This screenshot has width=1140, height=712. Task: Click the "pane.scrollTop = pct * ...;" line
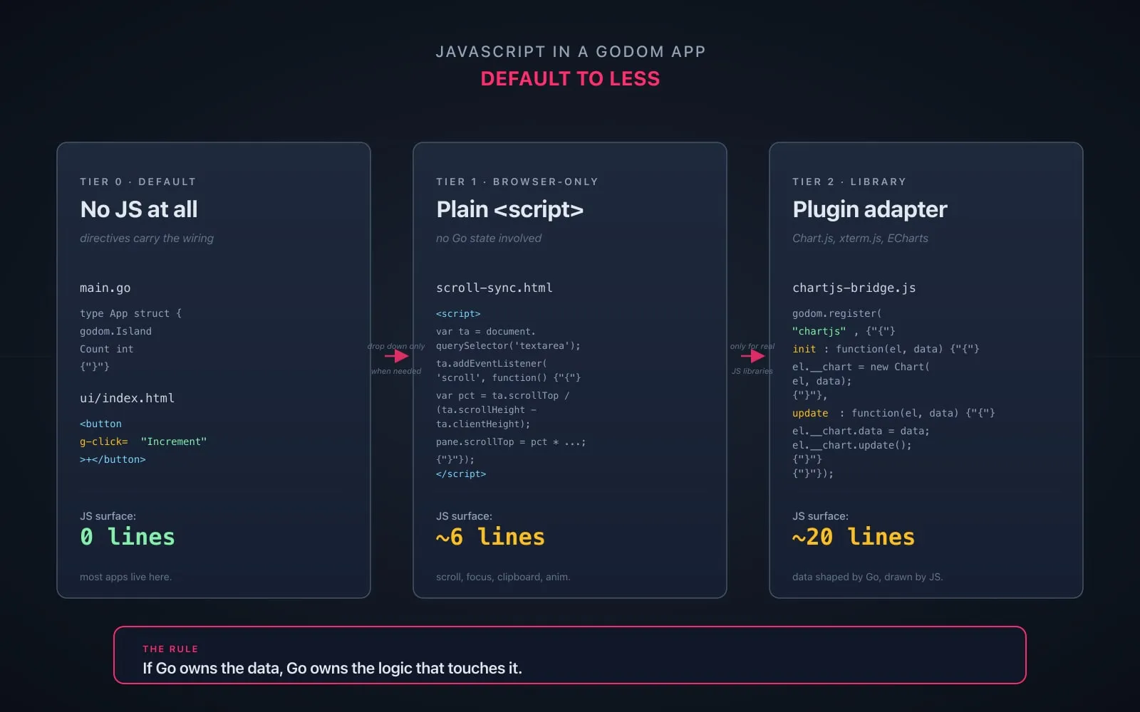[511, 441]
